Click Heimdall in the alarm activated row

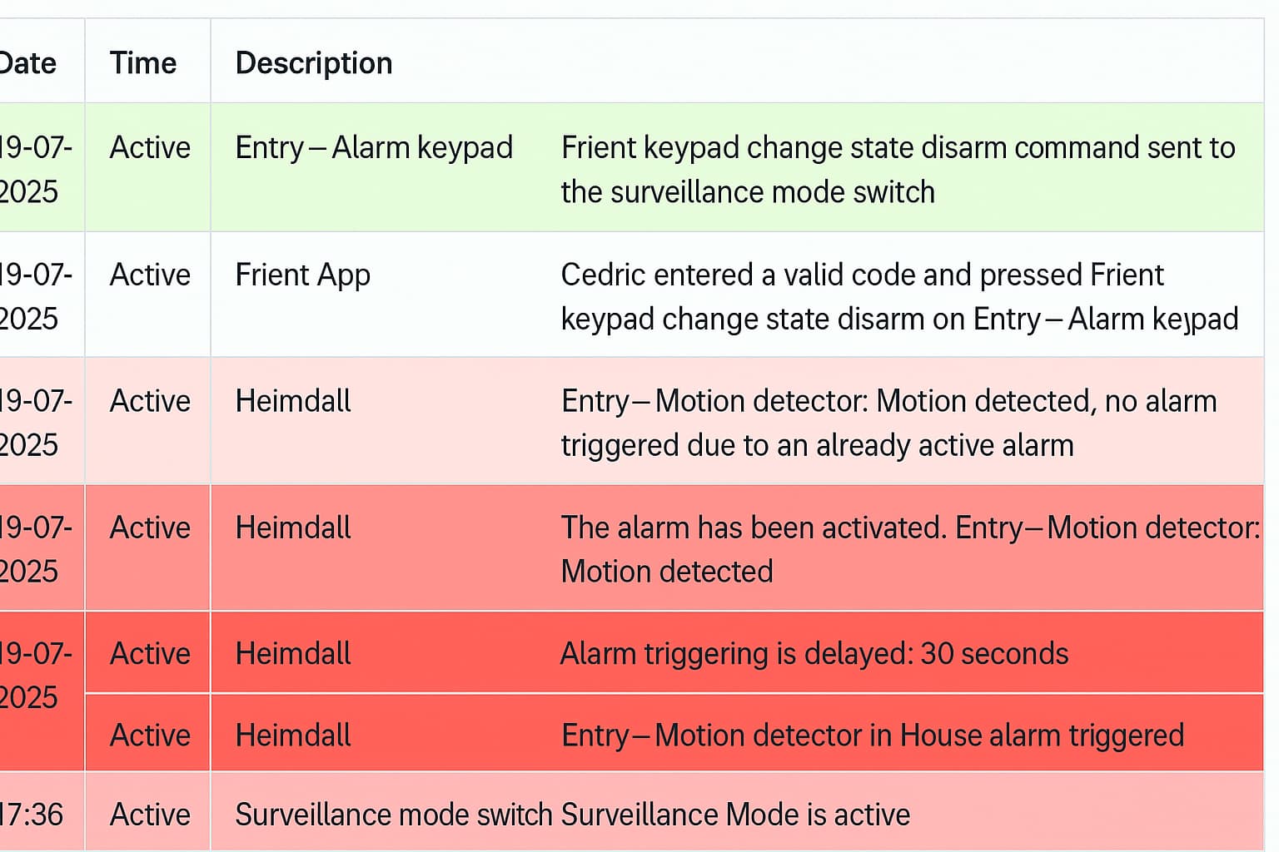pyautogui.click(x=293, y=528)
